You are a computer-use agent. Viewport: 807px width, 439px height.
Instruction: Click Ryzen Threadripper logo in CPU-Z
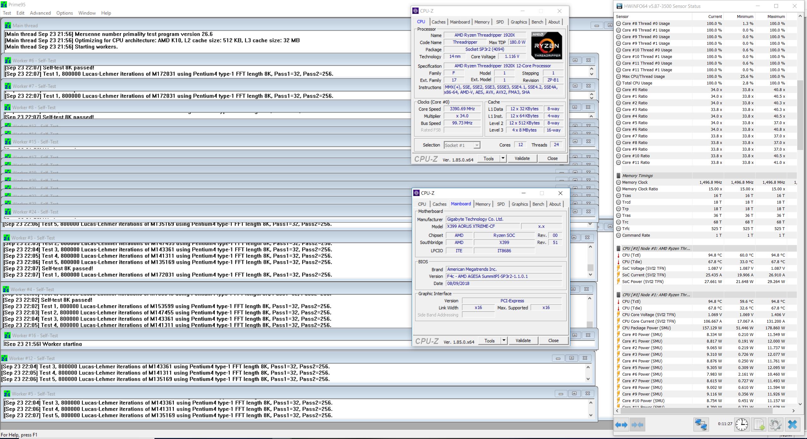tap(546, 45)
